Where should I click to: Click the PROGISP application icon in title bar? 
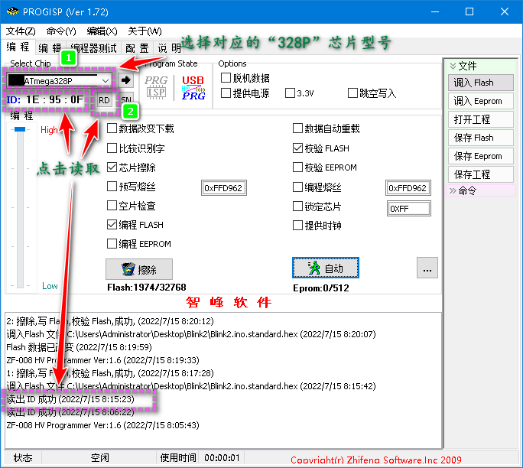13,11
